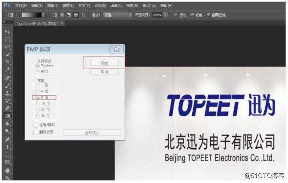The height and width of the screenshot is (183, 288).
Task: Choose 16 位 bit depth
Action: [37, 104]
